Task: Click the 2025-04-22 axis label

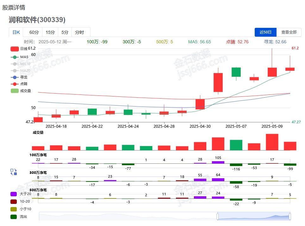Action: [x=92, y=126]
